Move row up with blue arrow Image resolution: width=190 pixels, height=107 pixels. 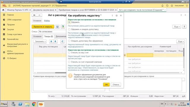51,41
